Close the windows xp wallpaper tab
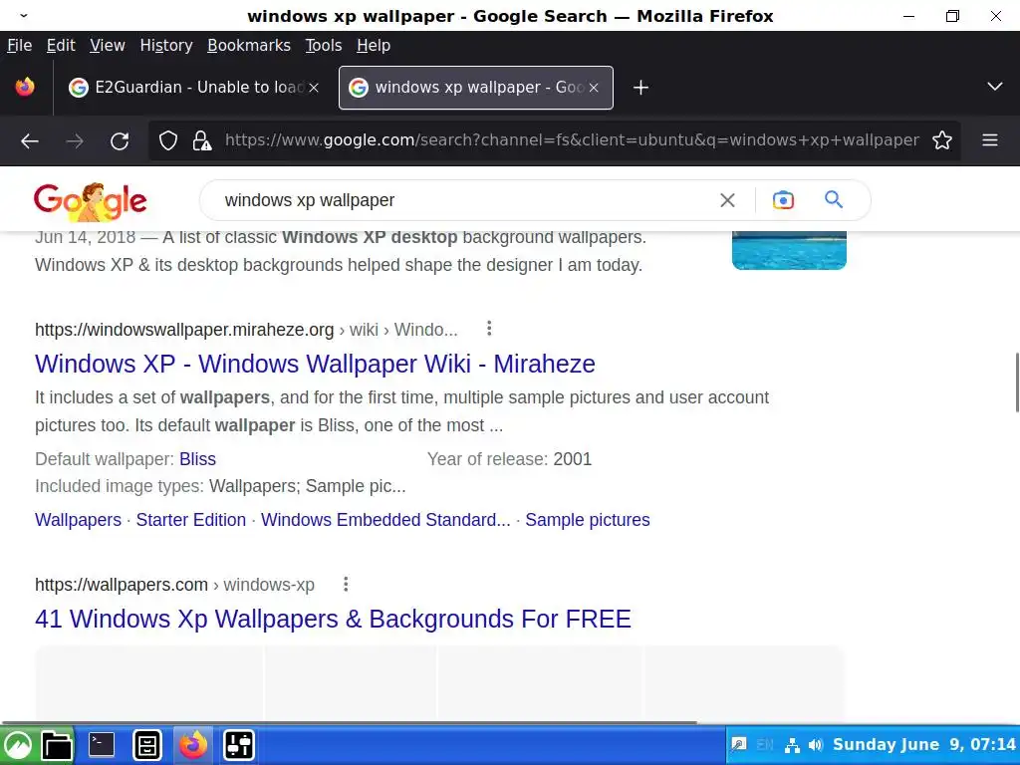1020x765 pixels. 594,88
